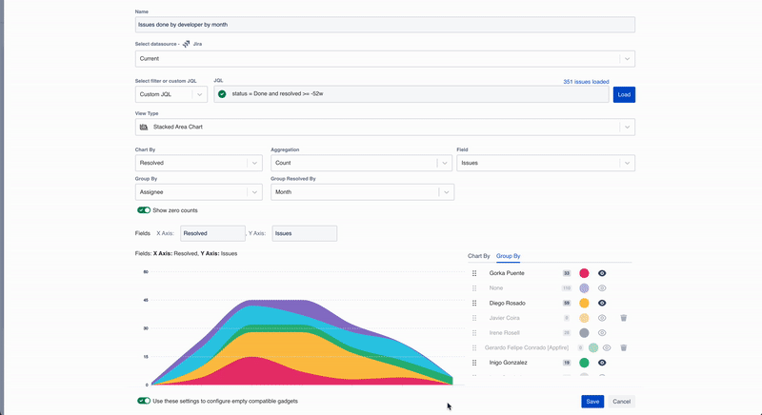This screenshot has height=415, width=762.
Task: Switch to the Chart By tab
Action: 478,256
